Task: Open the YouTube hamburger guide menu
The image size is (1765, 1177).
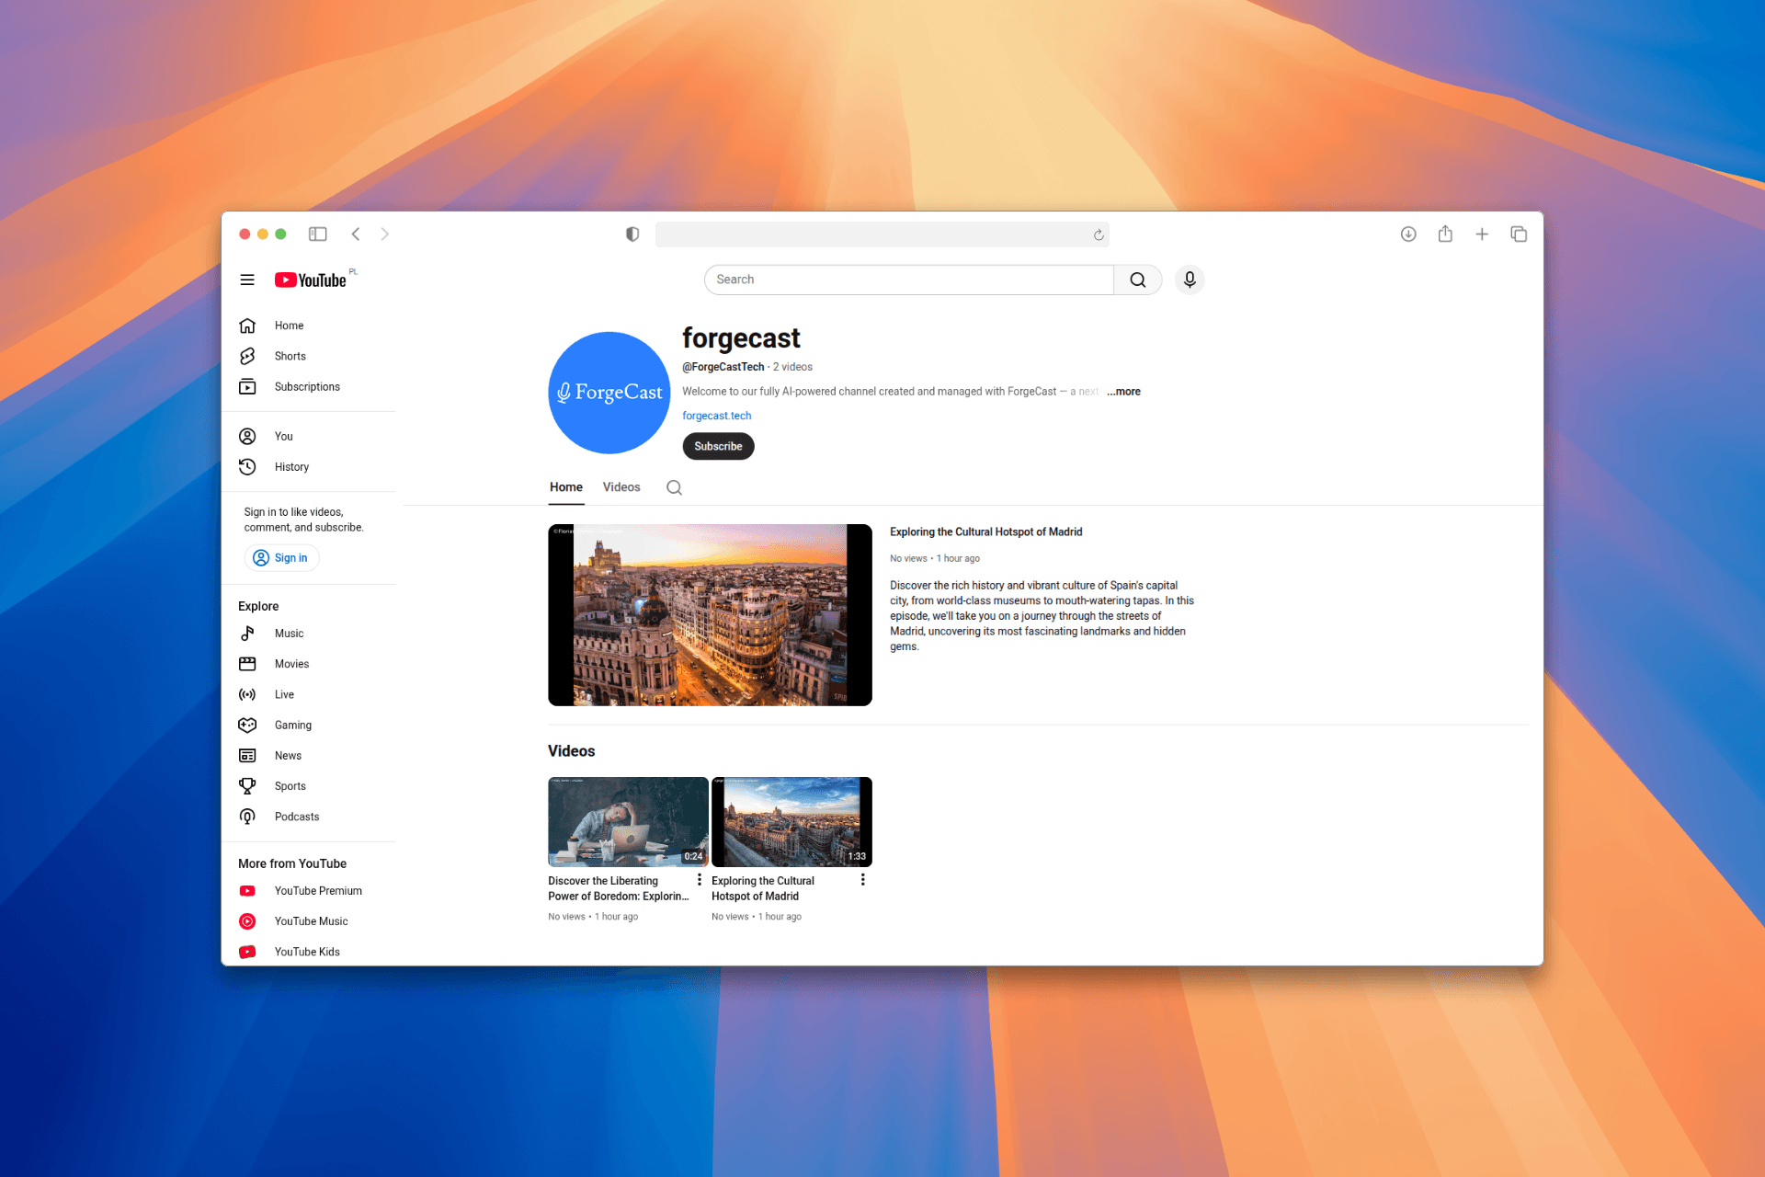Action: pyautogui.click(x=247, y=280)
